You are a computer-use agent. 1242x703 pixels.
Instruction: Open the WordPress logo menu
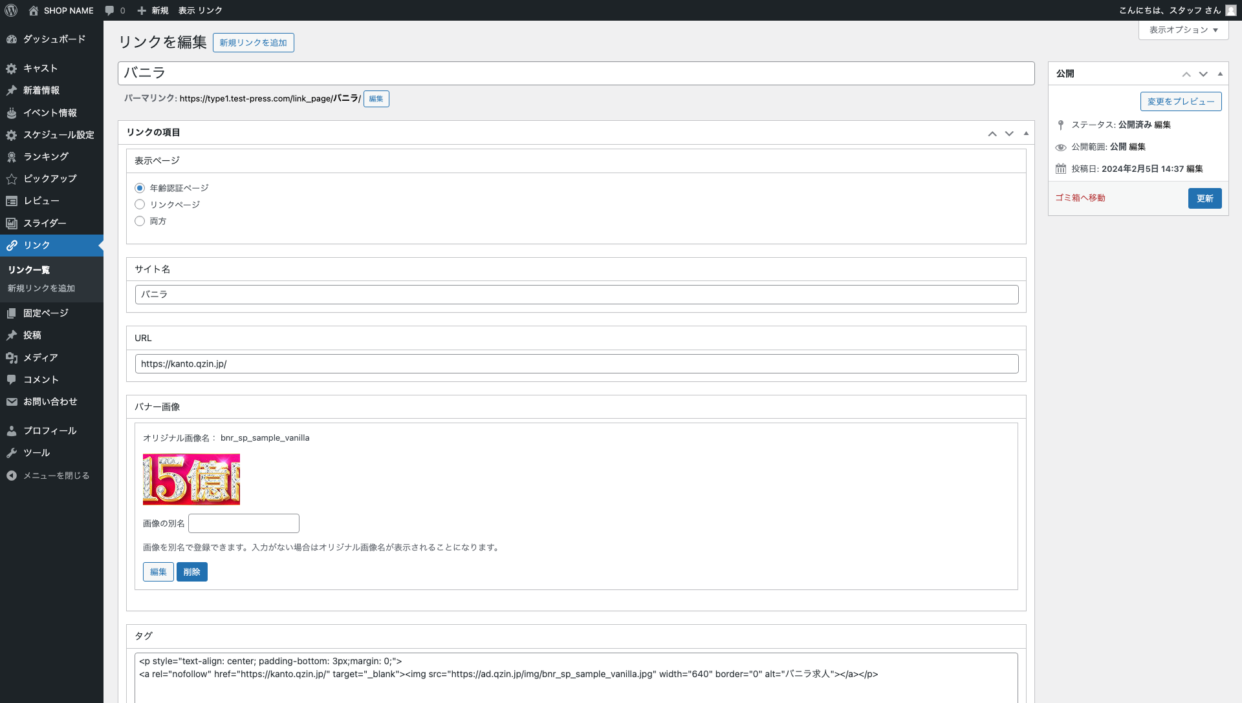tap(10, 10)
